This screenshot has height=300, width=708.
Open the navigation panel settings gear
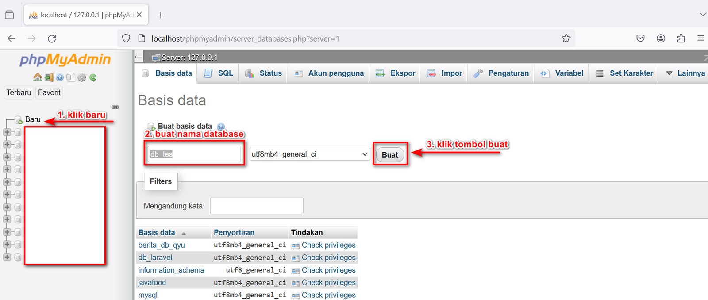pos(82,77)
